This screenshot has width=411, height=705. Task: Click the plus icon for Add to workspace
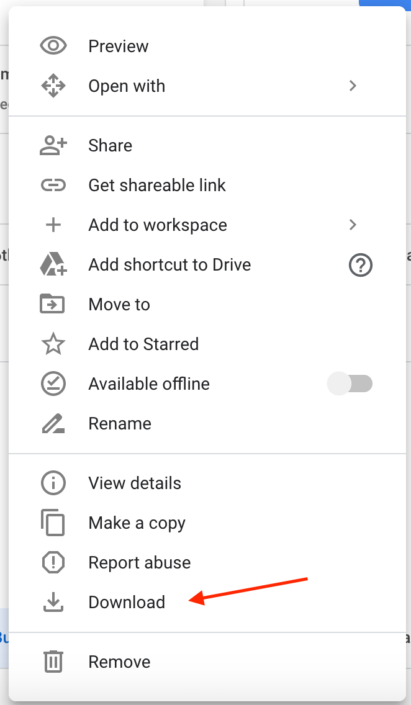coord(53,225)
